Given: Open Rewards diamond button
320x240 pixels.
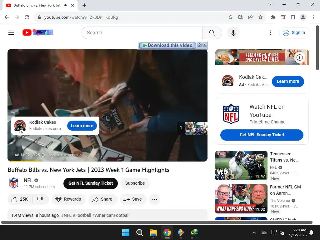Looking at the screenshot, I should click(68, 199).
